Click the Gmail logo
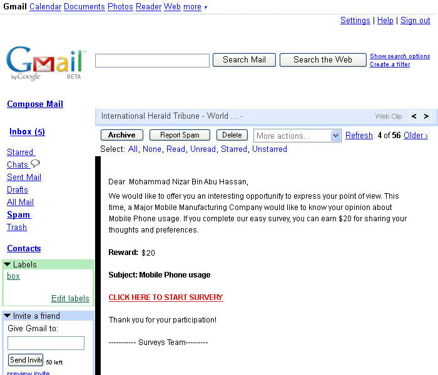 tap(46, 63)
